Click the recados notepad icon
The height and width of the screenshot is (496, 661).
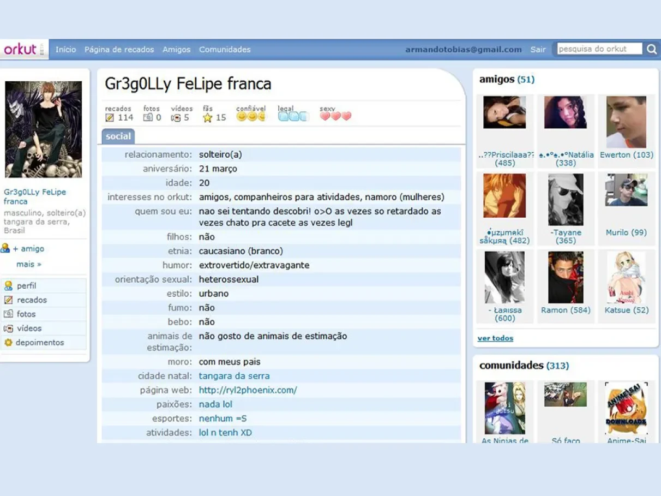pos(110,117)
